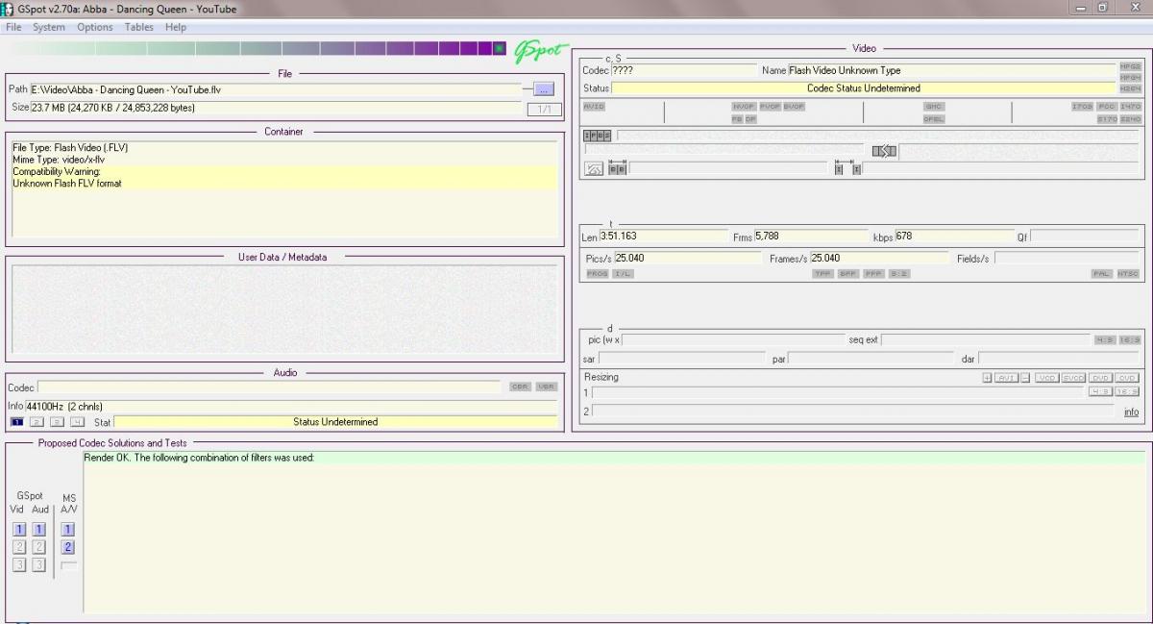The image size is (1153, 624).
Task: Click 'Unknown Flash FLV format' warning line
Action: (67, 184)
